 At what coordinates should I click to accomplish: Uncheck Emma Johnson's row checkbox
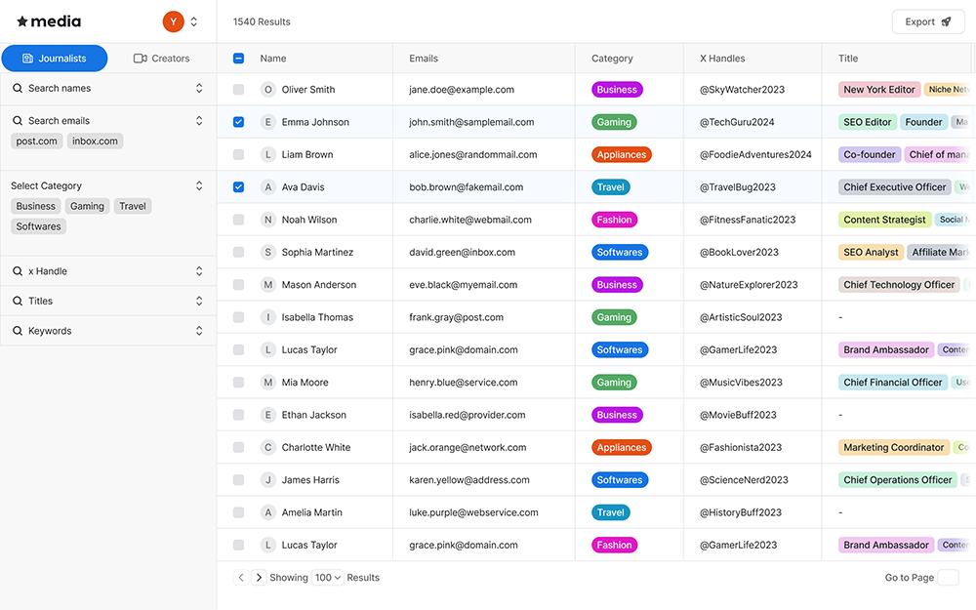(238, 122)
